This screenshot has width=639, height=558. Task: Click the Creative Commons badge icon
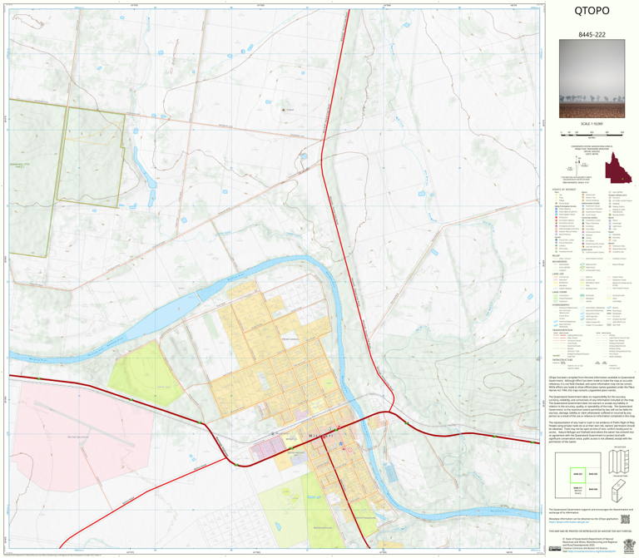tap(555, 549)
